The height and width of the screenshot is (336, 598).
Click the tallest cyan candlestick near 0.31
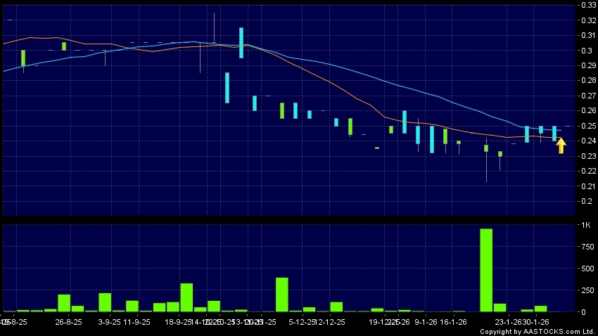[x=241, y=42]
